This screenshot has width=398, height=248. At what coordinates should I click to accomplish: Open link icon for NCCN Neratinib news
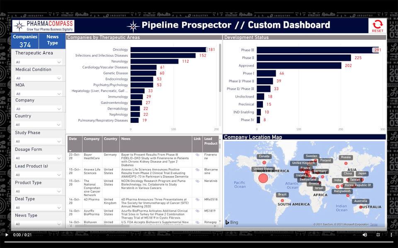[197, 181]
